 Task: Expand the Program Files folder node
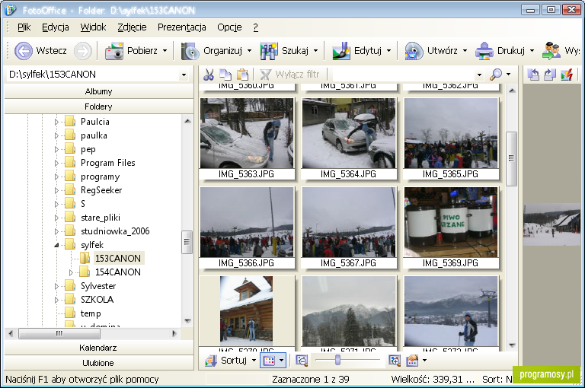tap(56, 163)
